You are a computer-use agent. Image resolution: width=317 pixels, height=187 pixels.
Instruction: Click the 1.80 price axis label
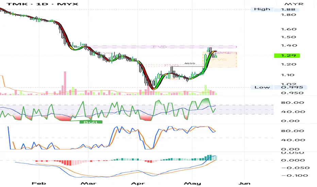(288, 15)
